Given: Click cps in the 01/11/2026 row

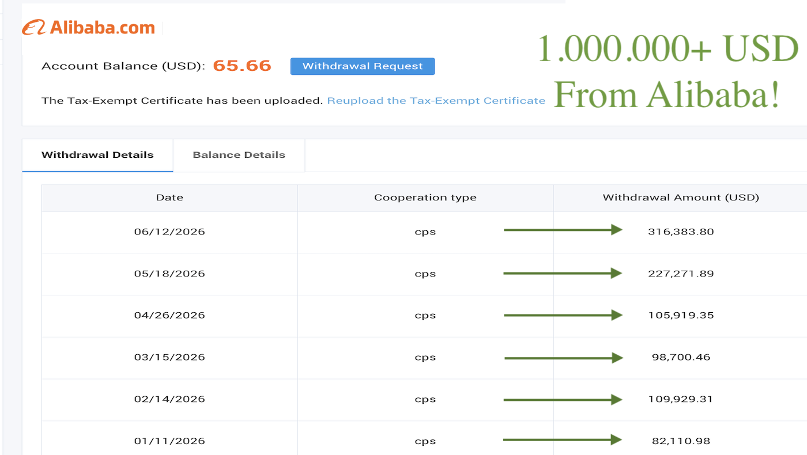Looking at the screenshot, I should tap(425, 442).
